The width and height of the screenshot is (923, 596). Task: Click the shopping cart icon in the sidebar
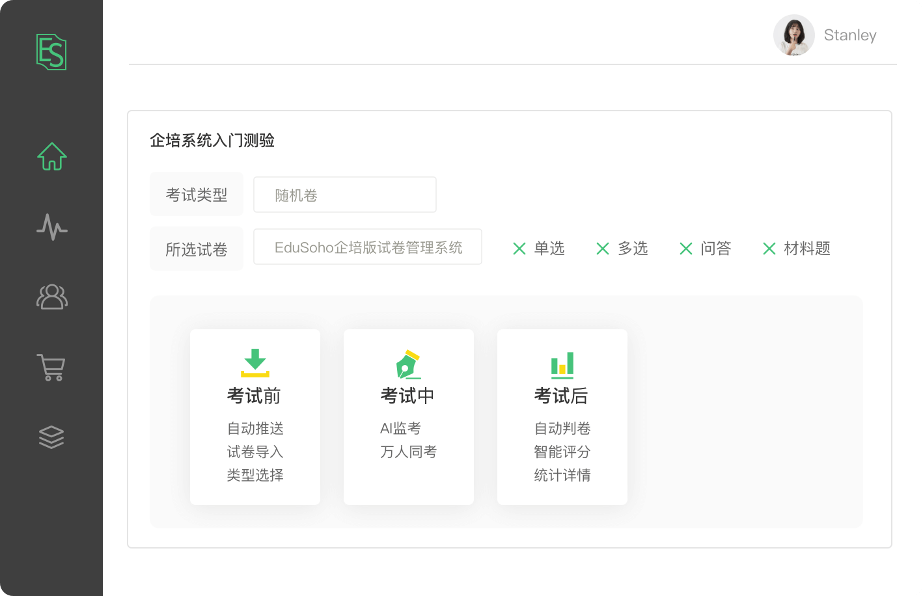[x=51, y=368]
